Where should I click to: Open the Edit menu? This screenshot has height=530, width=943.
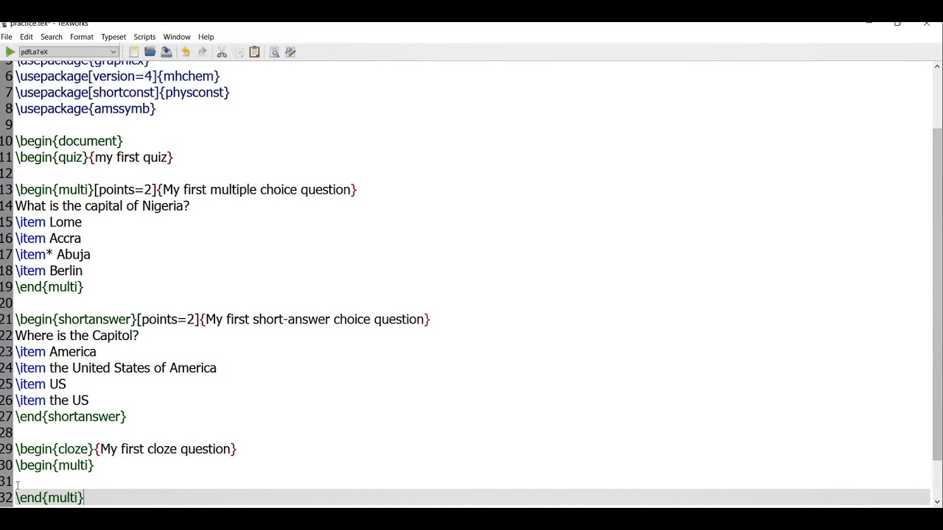27,37
